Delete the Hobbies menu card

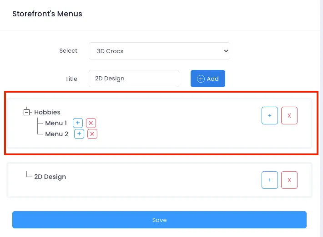coord(289,115)
